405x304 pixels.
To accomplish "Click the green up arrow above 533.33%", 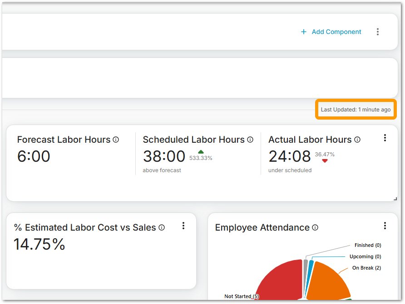I will pos(201,152).
